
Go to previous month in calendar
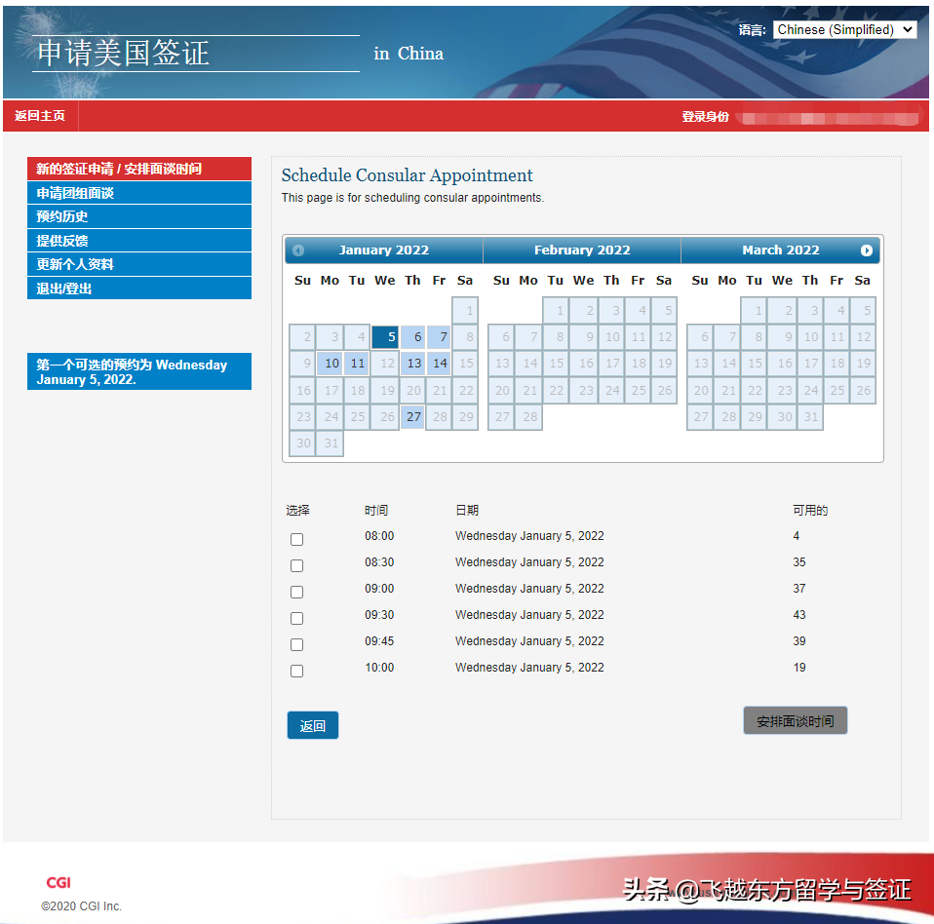pyautogui.click(x=298, y=250)
